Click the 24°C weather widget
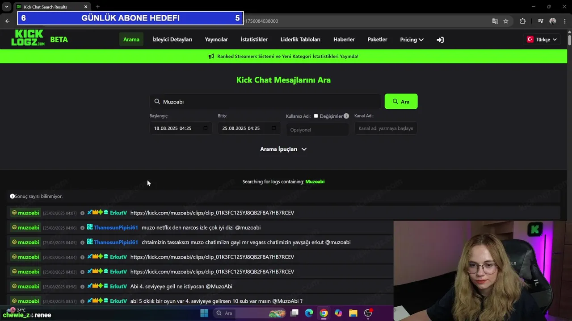Image resolution: width=572 pixels, height=321 pixels. (x=17, y=310)
